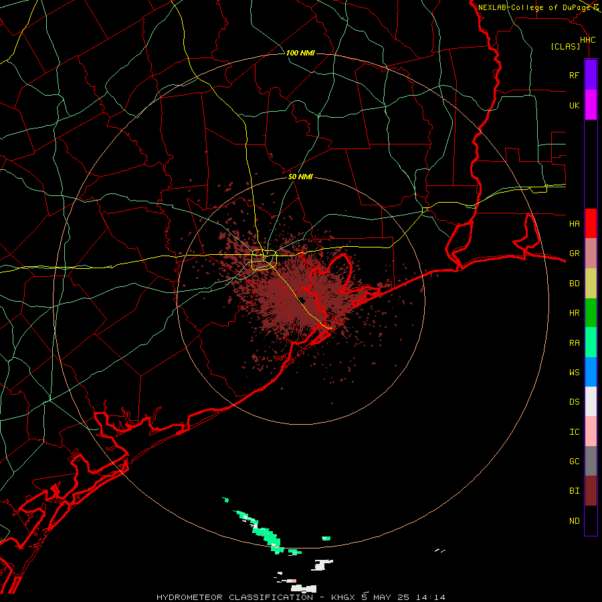Click the IC legend label
The width and height of the screenshot is (602, 602).
click(574, 431)
